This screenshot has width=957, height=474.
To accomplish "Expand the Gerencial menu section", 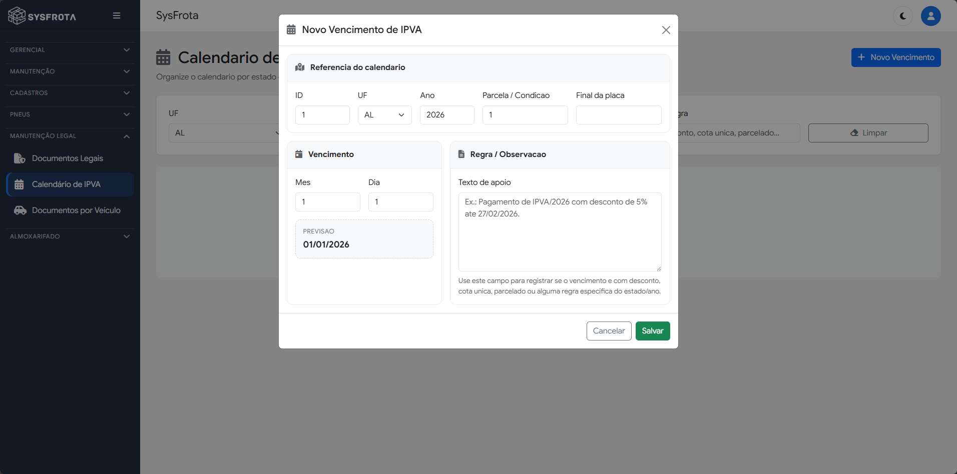I will click(70, 50).
